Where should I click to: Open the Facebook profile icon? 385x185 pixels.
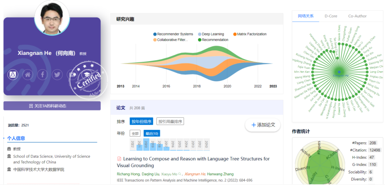tap(42, 74)
